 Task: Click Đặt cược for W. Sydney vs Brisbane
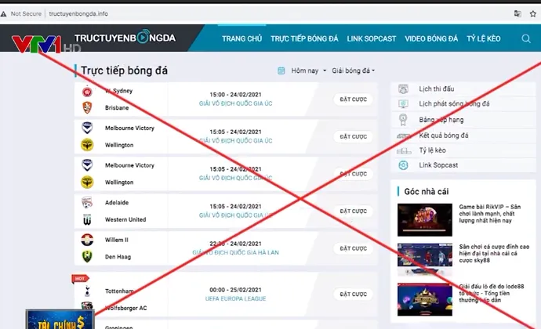(353, 99)
